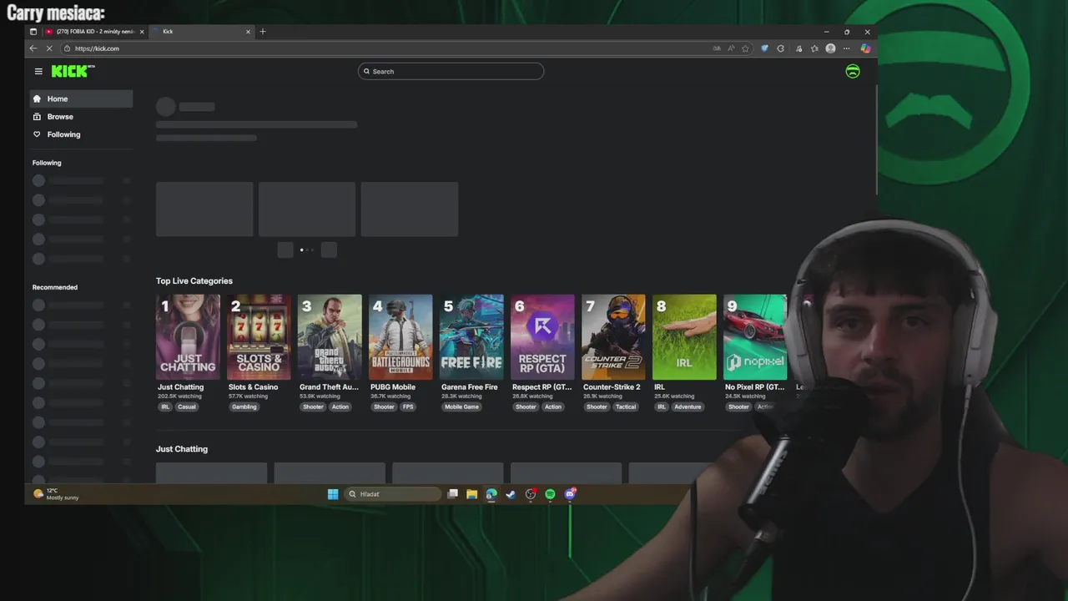Select the Adventure tag under IRL category
Viewport: 1068px width, 601px height.
click(688, 407)
